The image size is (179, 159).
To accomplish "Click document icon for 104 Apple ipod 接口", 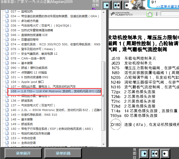I will 7,82.
